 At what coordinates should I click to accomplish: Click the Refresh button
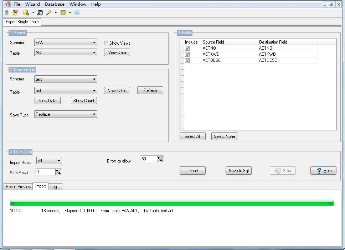click(150, 90)
